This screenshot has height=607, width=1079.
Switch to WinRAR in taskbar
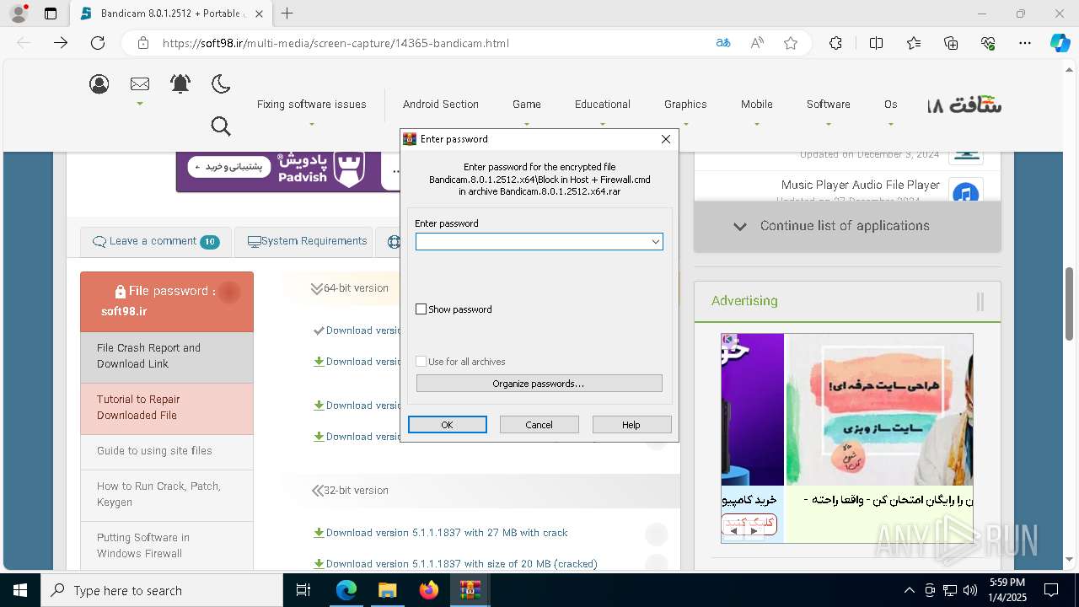pyautogui.click(x=470, y=590)
